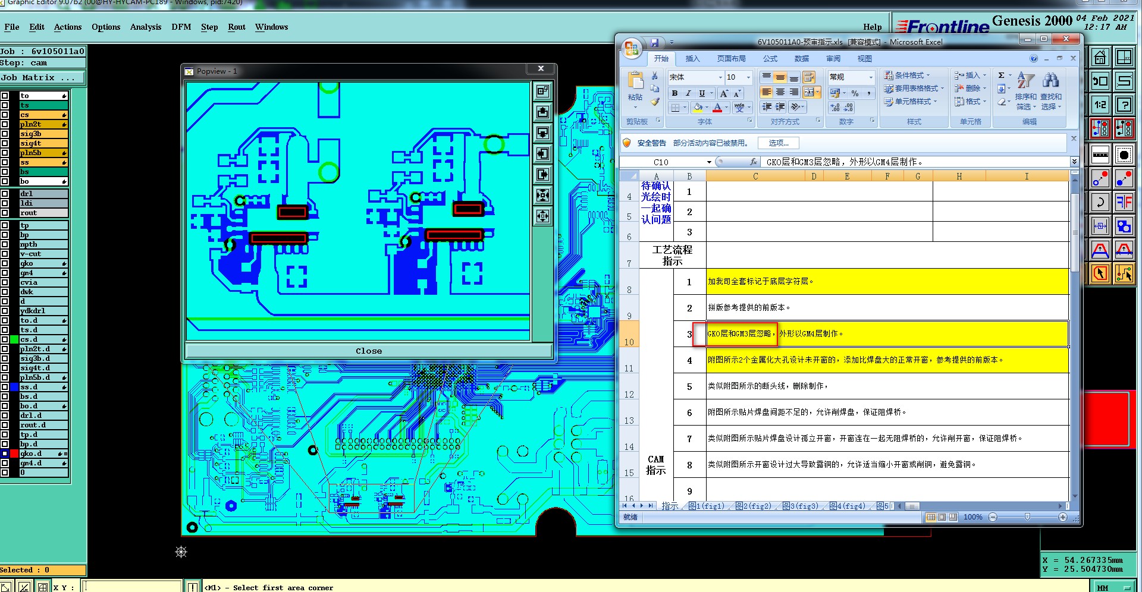The image size is (1142, 592).
Task: Open the Excel number format dropdown
Action: point(871,77)
